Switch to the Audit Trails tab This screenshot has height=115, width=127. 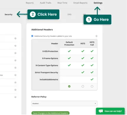pos(45,3)
